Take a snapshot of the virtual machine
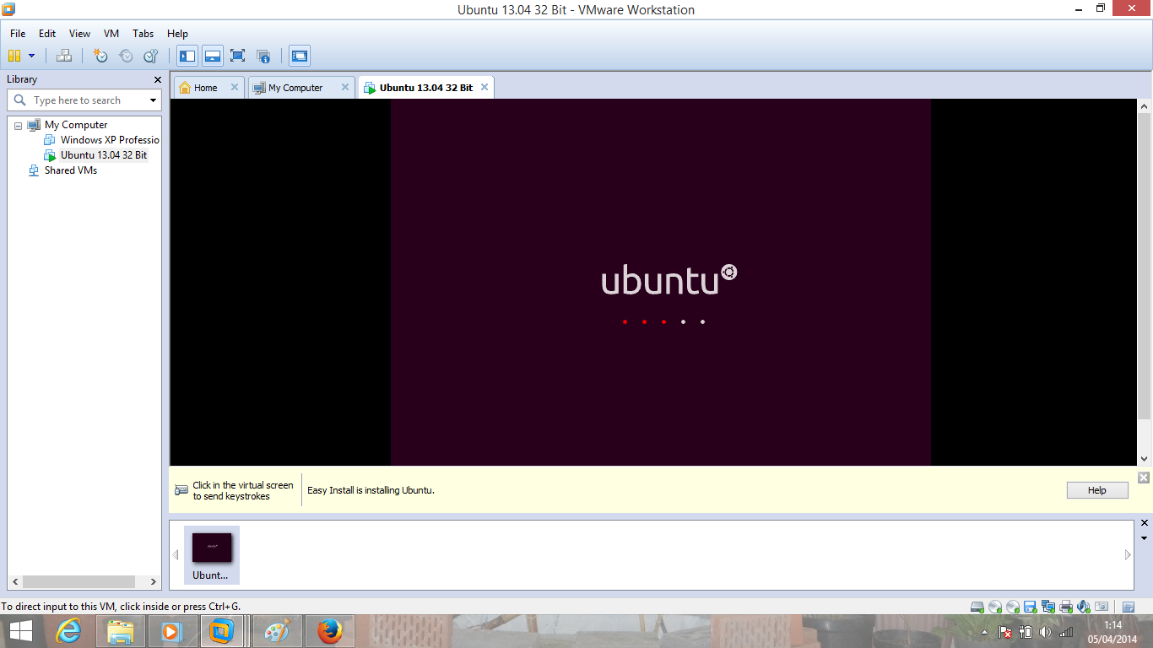Viewport: 1153px width, 648px height. [99, 56]
